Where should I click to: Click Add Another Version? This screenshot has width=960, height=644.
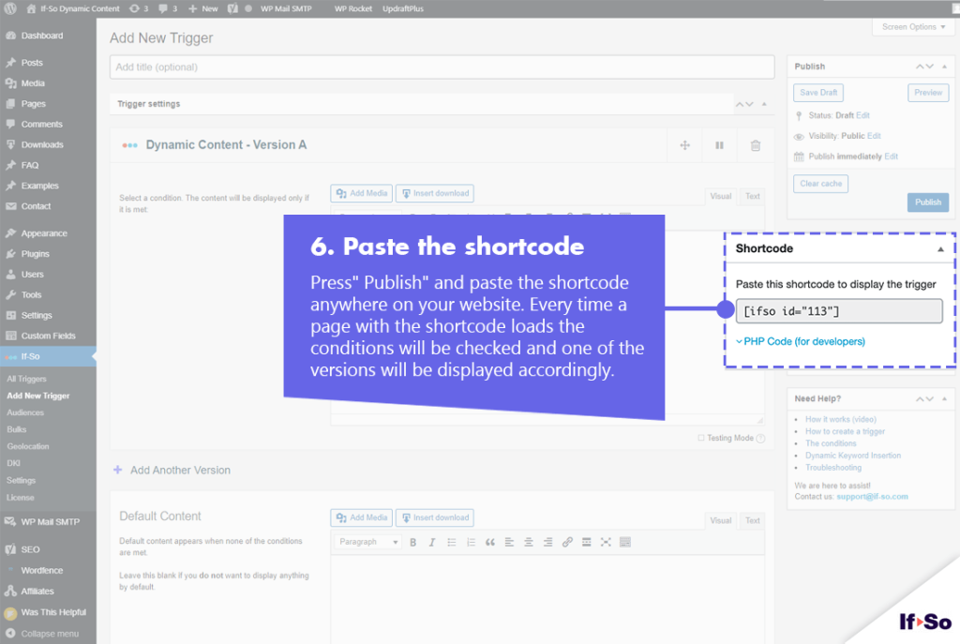coord(172,471)
